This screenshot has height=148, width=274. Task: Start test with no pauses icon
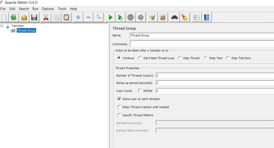coord(120,17)
